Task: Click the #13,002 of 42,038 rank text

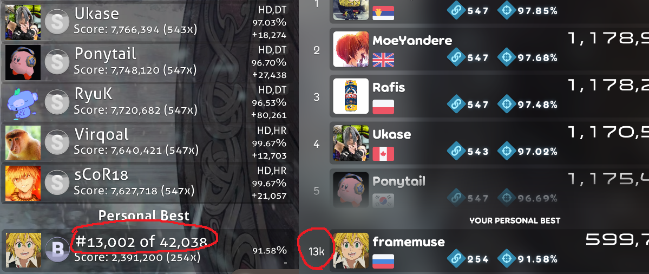Action: pos(141,242)
